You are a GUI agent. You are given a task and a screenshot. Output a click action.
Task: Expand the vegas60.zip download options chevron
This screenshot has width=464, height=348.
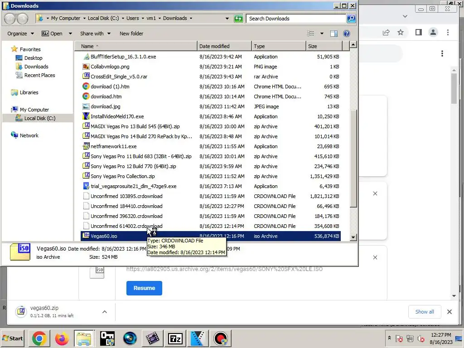pos(105,312)
